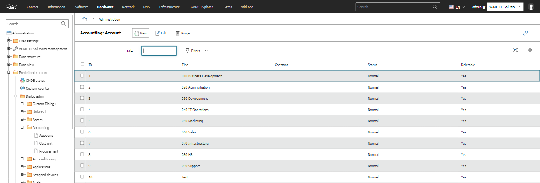The width and height of the screenshot is (540, 183).
Task: Sort by the Title column header
Action: (x=185, y=65)
